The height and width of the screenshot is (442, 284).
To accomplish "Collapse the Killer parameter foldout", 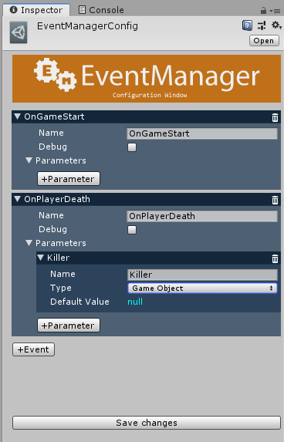I will pos(41,258).
